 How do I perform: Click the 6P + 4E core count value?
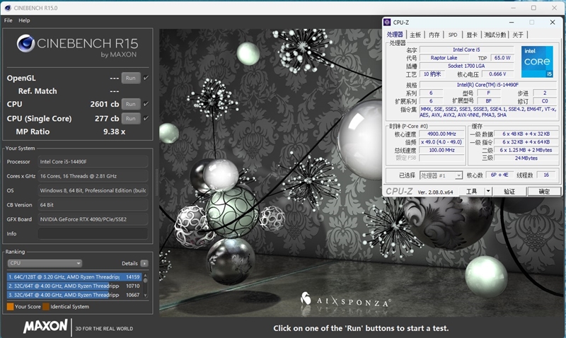point(499,175)
